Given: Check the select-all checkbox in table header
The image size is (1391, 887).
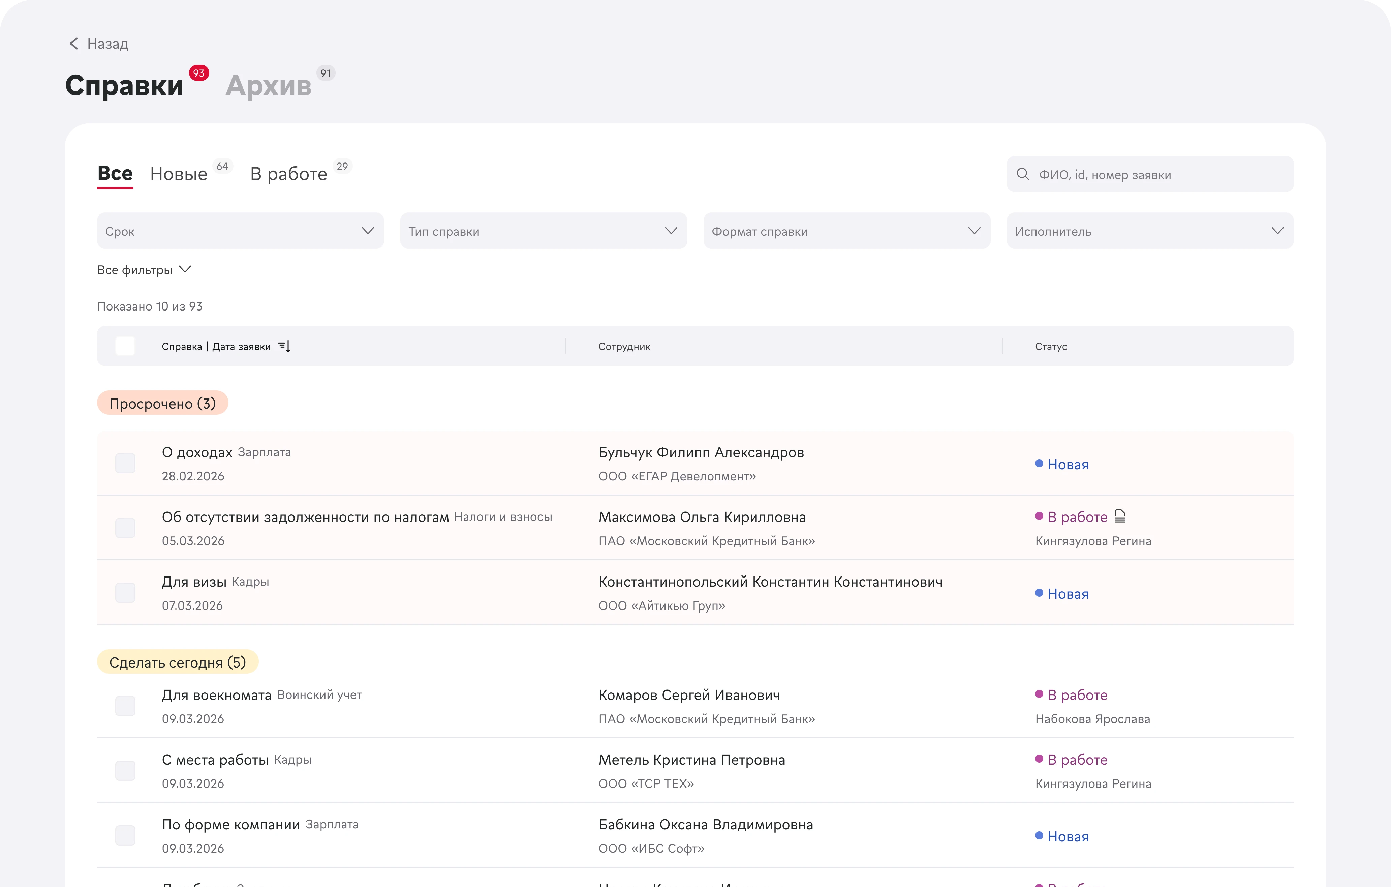Looking at the screenshot, I should point(125,346).
